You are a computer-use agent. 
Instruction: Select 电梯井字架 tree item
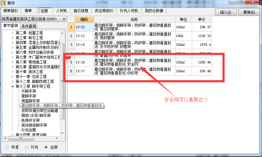[30, 120]
